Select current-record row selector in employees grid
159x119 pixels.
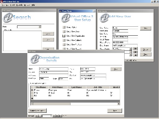pos(32,90)
